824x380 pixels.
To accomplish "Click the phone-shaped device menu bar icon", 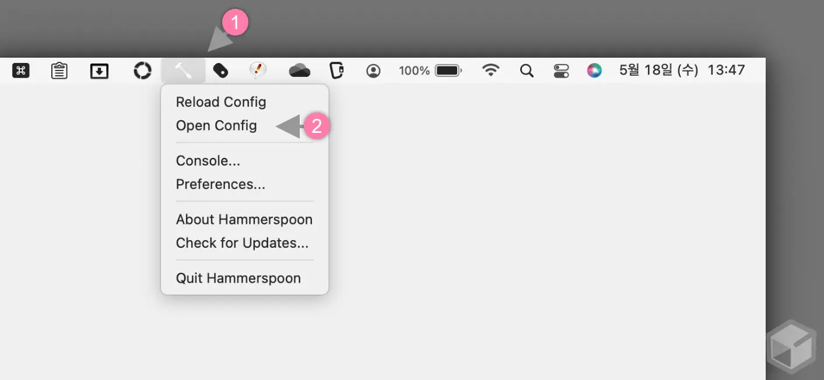I will [x=336, y=70].
